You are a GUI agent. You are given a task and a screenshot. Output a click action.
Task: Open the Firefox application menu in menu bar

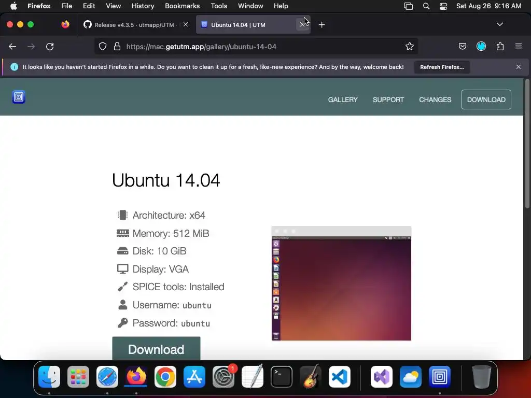tap(39, 6)
